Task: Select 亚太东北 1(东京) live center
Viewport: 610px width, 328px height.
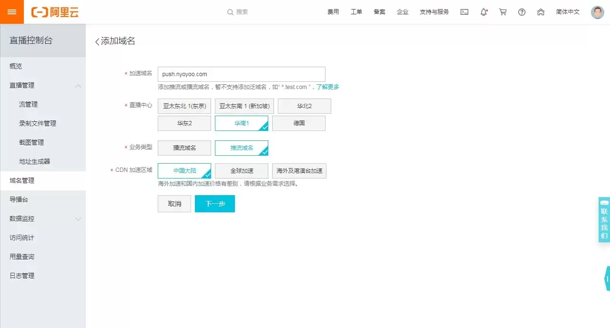Action: pyautogui.click(x=184, y=106)
